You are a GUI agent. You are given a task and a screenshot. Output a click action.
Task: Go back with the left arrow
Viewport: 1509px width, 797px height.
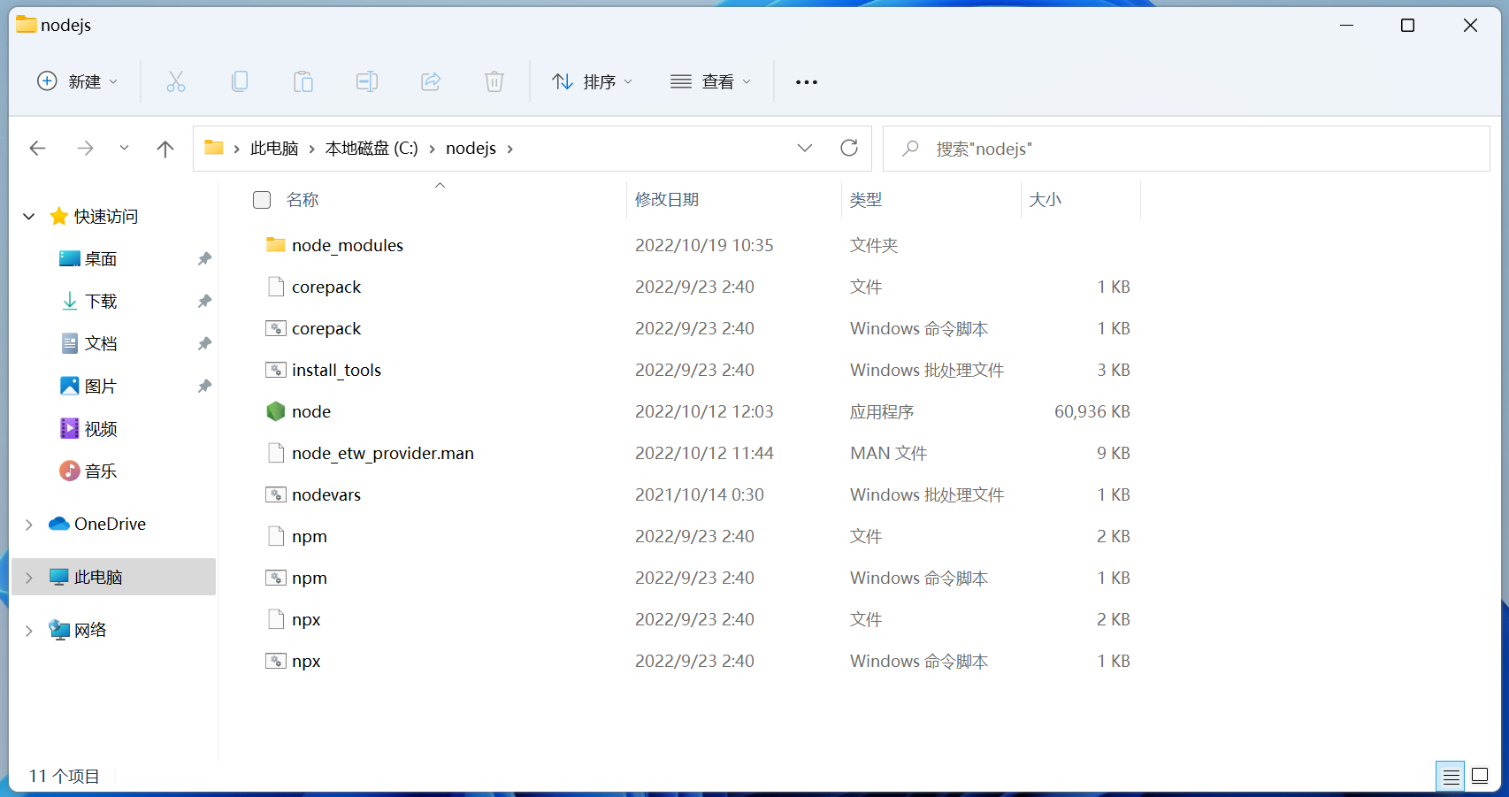point(38,149)
